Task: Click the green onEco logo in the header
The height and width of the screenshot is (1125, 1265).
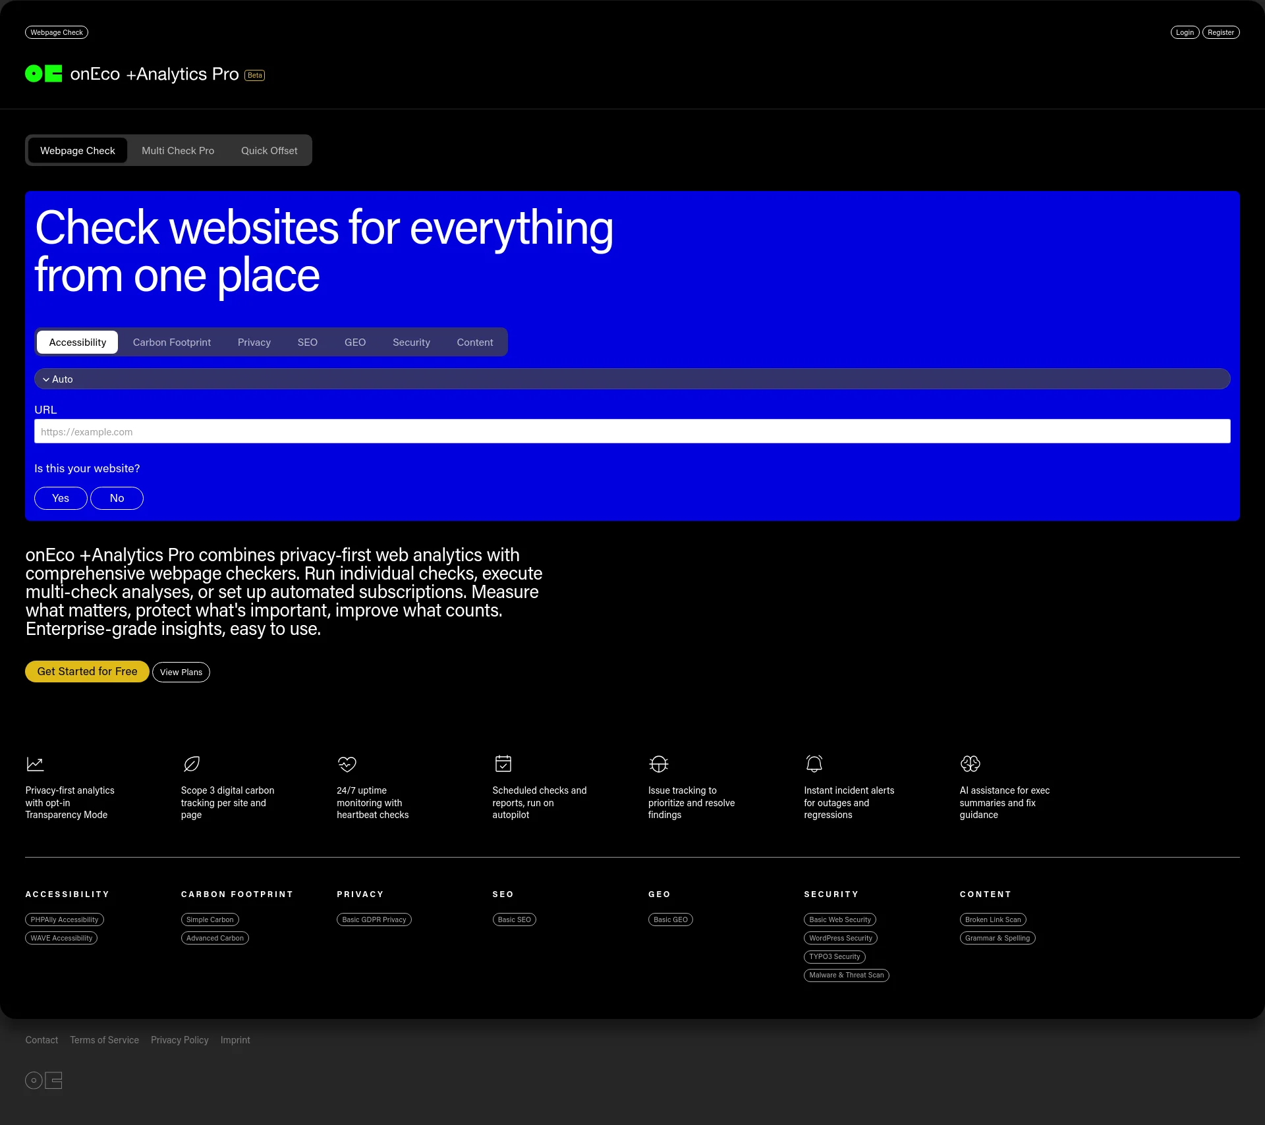Action: click(43, 74)
